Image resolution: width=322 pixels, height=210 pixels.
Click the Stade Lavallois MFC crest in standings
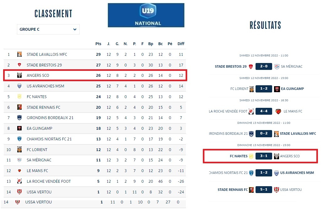click(x=19, y=55)
